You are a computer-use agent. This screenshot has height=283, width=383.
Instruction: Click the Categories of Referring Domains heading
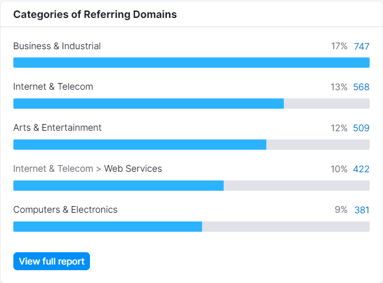pos(95,14)
